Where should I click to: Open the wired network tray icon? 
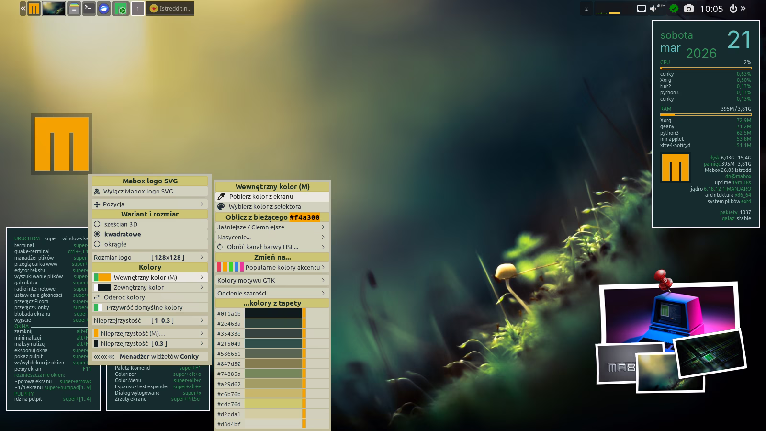pyautogui.click(x=641, y=9)
